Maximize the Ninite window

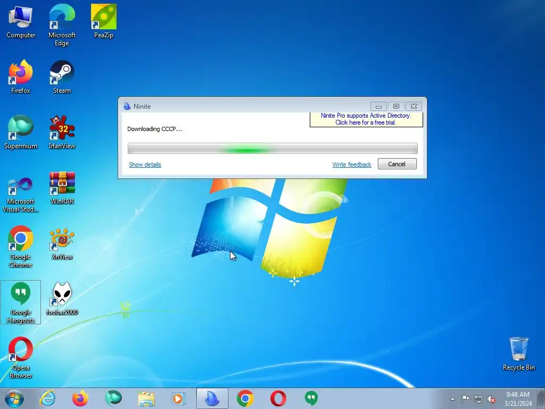[x=396, y=106]
